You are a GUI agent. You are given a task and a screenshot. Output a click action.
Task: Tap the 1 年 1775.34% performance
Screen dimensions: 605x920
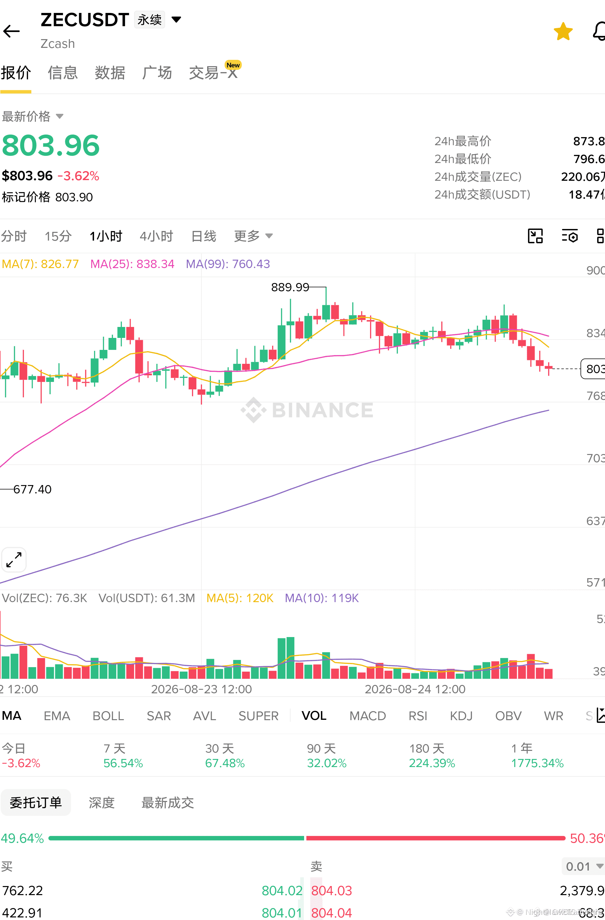pyautogui.click(x=537, y=756)
